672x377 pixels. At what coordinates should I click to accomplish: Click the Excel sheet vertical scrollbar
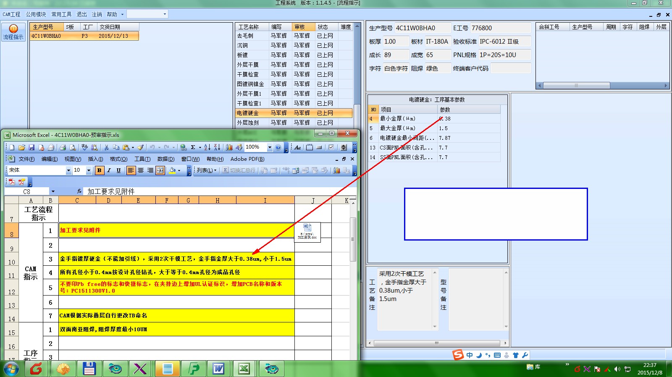pyautogui.click(x=353, y=239)
